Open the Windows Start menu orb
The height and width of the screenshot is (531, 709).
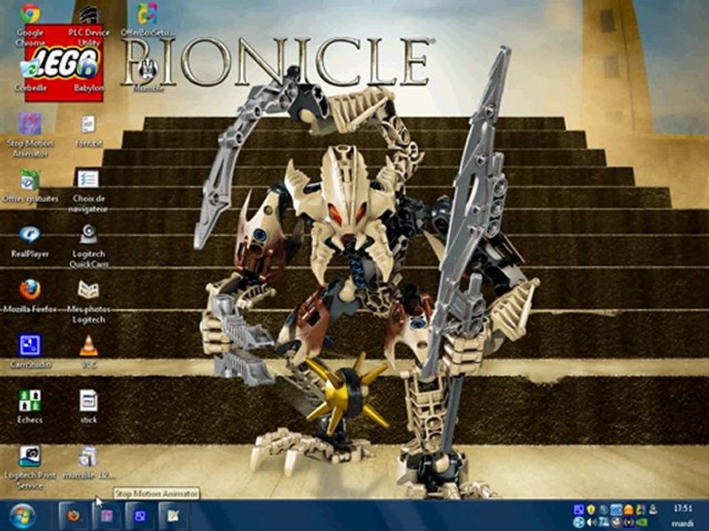(x=21, y=516)
